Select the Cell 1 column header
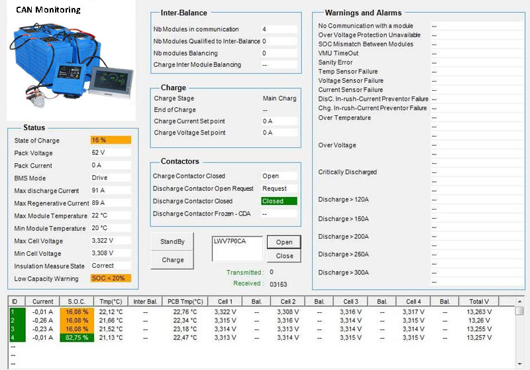The width and height of the screenshot is (530, 370). (x=225, y=301)
